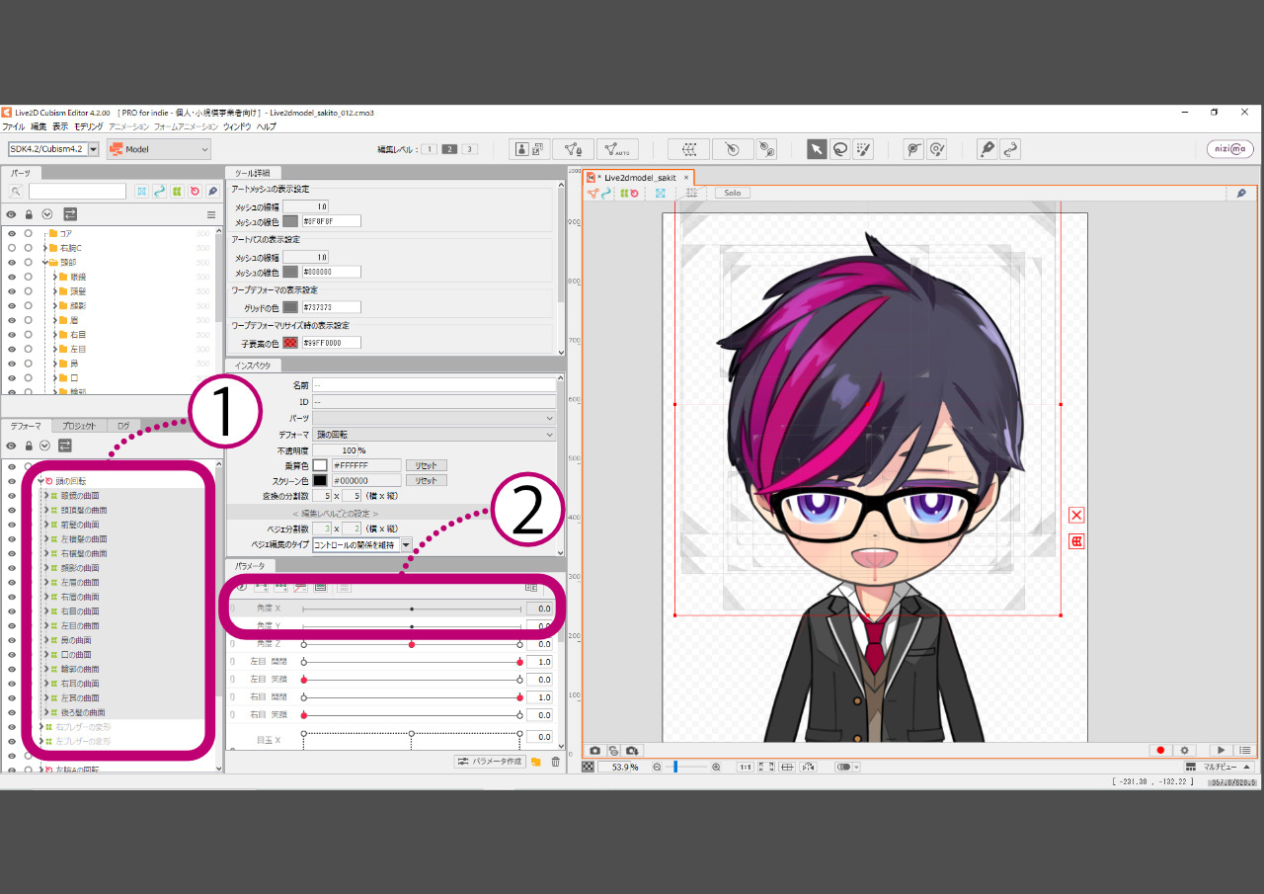Screen dimensions: 1264x894
Task: Open the ベジェ編集のタイプ dropdown
Action: coord(406,544)
